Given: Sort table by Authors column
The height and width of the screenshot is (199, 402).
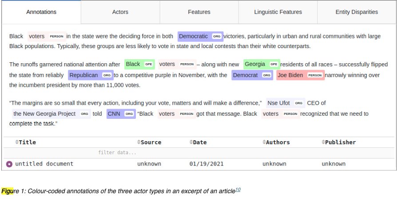Looking at the screenshot, I should 264,142.
